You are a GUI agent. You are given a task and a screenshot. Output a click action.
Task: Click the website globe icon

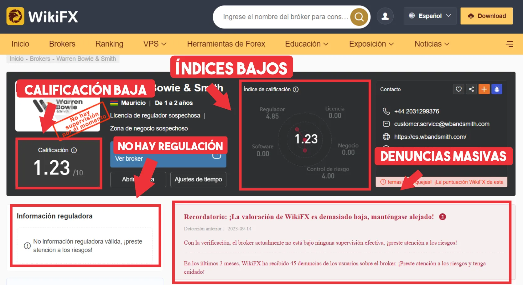386,137
